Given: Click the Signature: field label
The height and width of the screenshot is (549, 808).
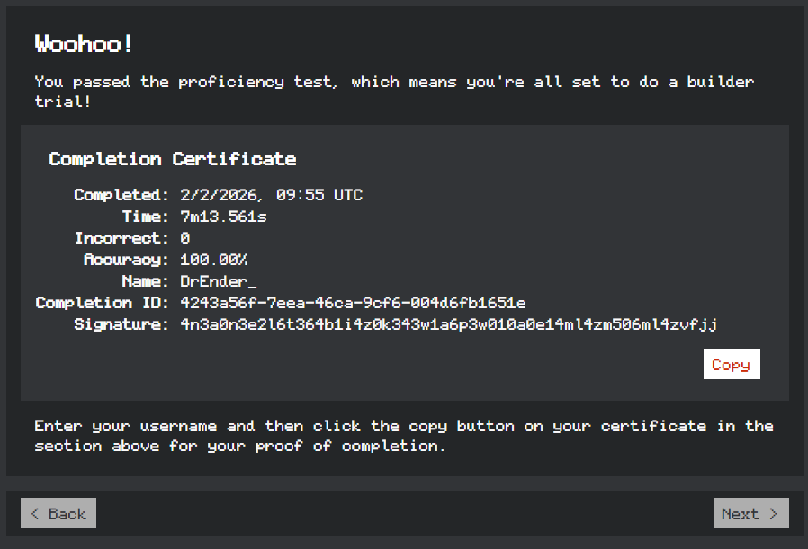Looking at the screenshot, I should 121,324.
